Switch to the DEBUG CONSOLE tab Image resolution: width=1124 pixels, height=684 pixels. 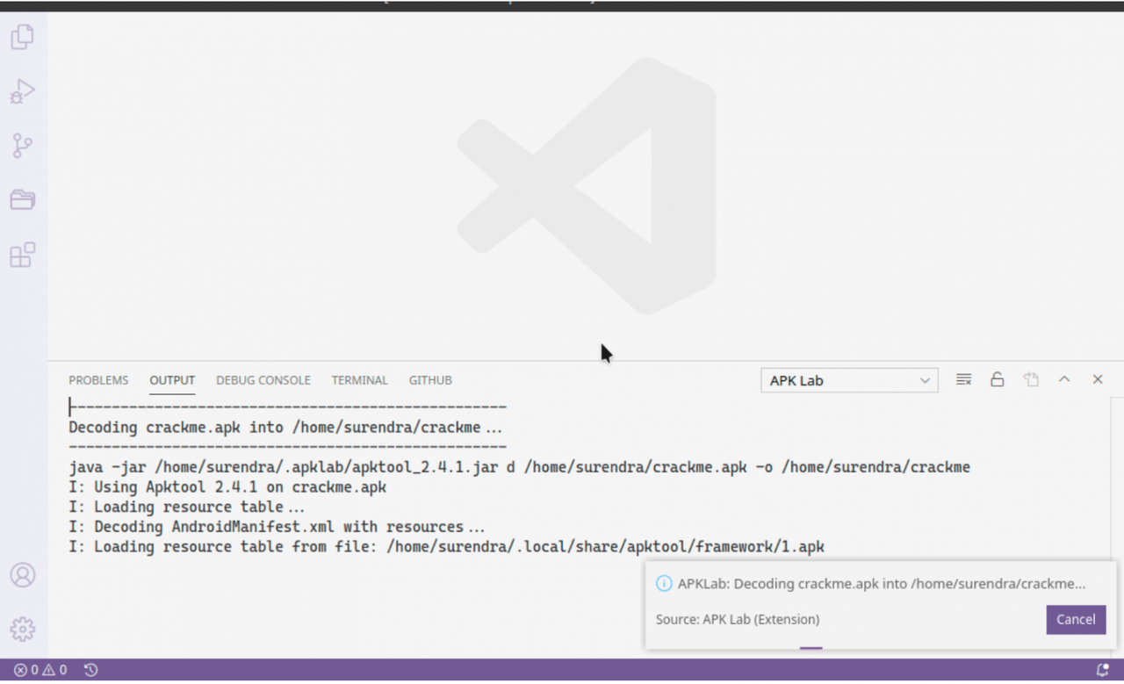click(263, 380)
